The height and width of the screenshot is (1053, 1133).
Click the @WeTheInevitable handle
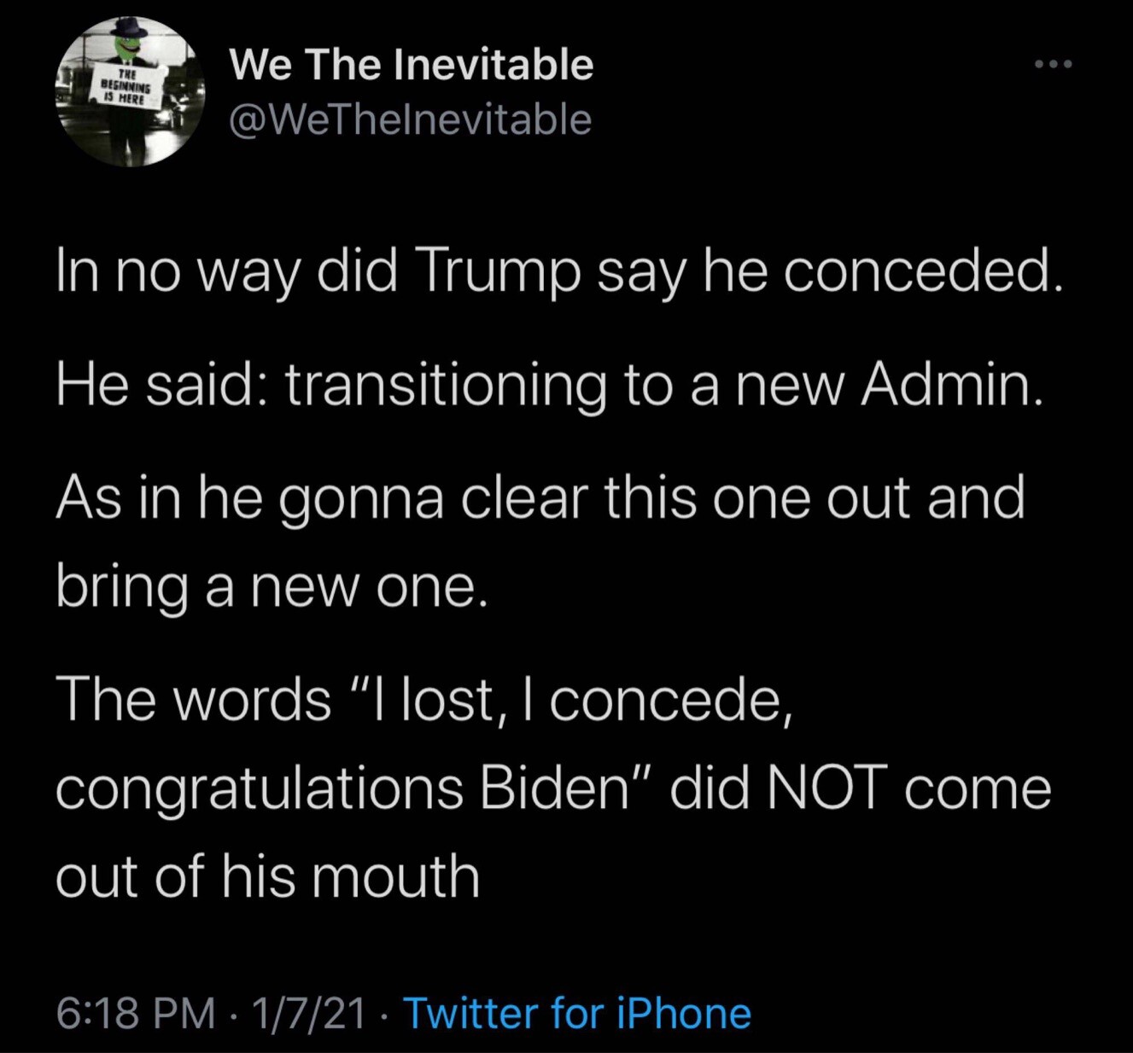[x=410, y=119]
